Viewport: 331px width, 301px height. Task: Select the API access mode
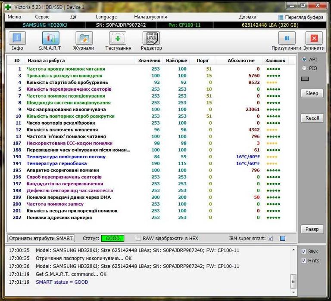point(304,59)
